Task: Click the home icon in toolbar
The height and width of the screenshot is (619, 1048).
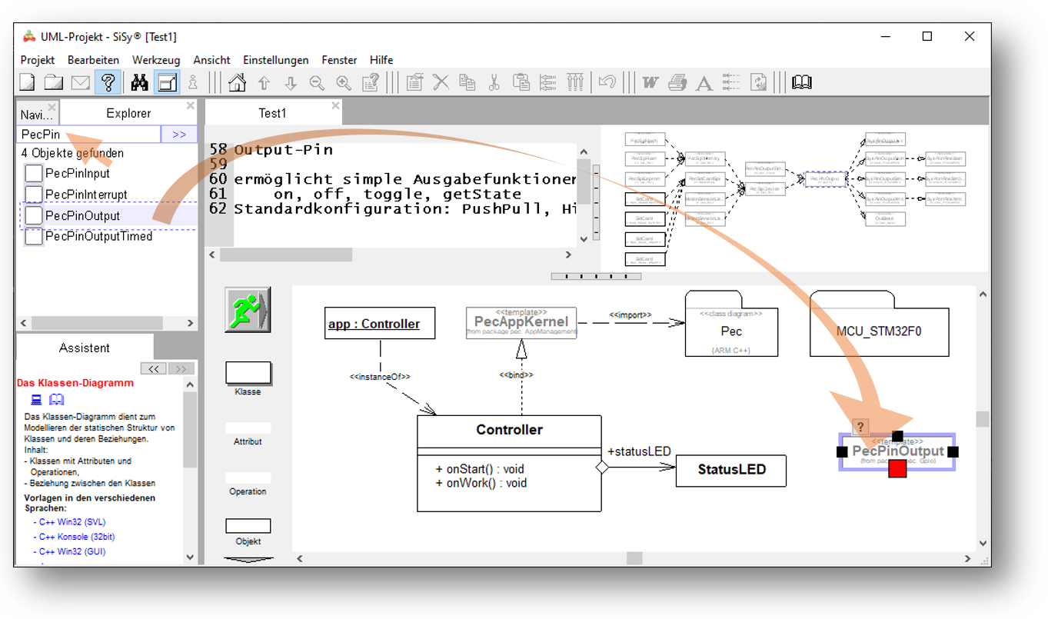Action: click(x=238, y=82)
